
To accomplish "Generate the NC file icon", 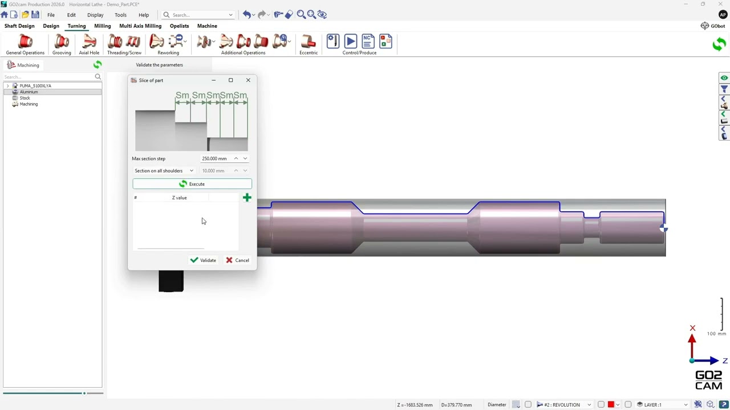I will click(368, 41).
